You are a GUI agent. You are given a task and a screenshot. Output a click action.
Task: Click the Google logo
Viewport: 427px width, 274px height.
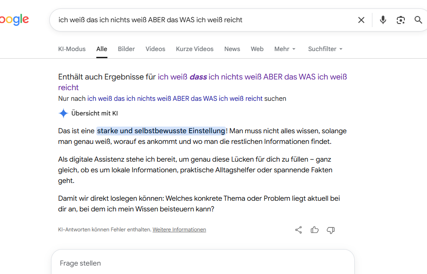pyautogui.click(x=14, y=20)
